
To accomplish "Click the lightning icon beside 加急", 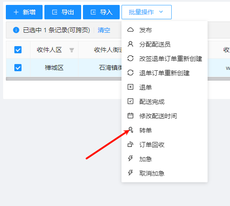I will (130, 159).
